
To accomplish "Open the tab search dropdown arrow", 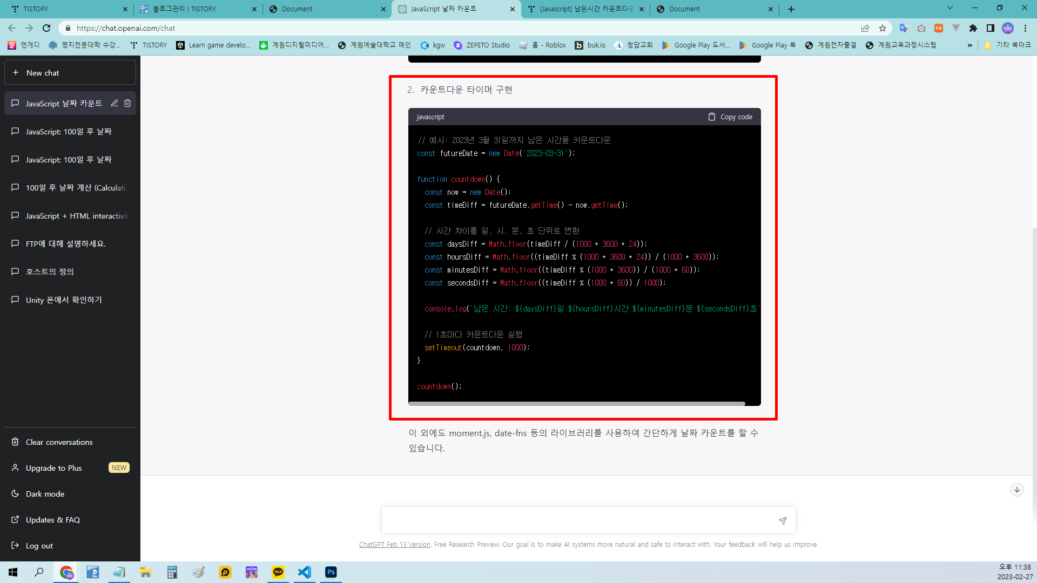I will [950, 8].
